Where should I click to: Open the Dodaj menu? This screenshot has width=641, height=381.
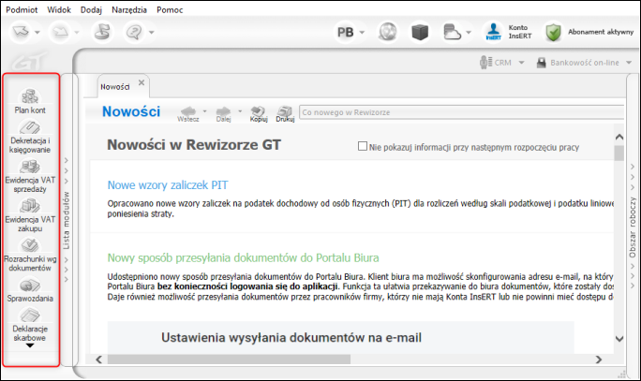tap(91, 9)
